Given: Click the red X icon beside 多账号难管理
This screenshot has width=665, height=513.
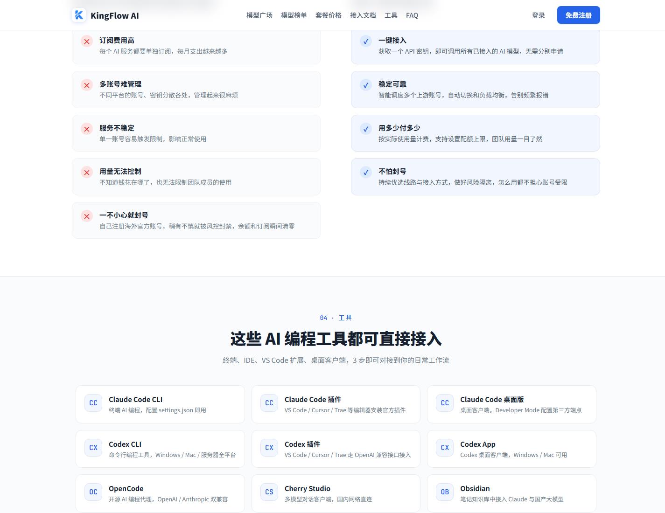Looking at the screenshot, I should (x=87, y=85).
